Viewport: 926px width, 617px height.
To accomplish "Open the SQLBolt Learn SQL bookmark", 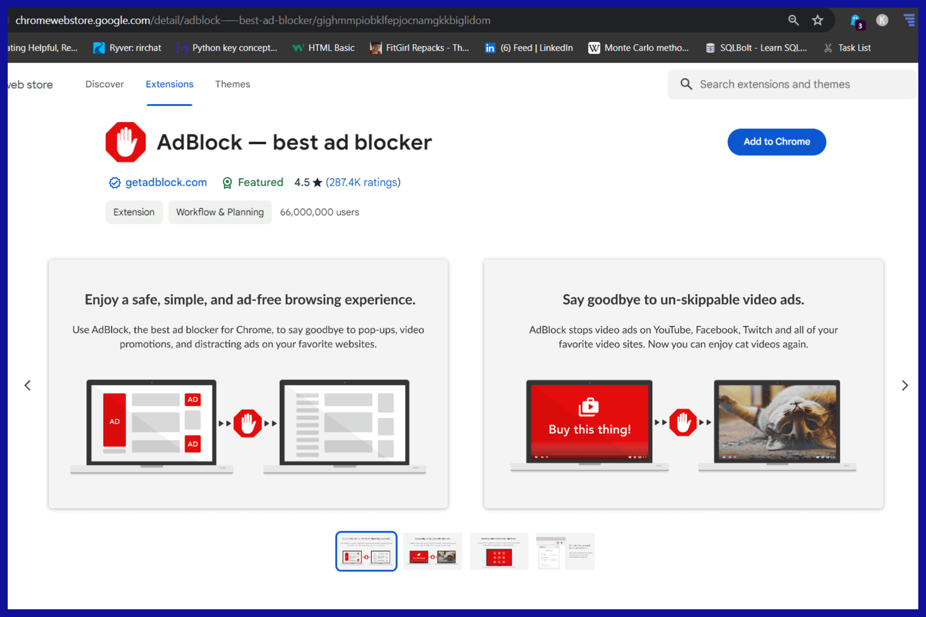I will (x=756, y=48).
